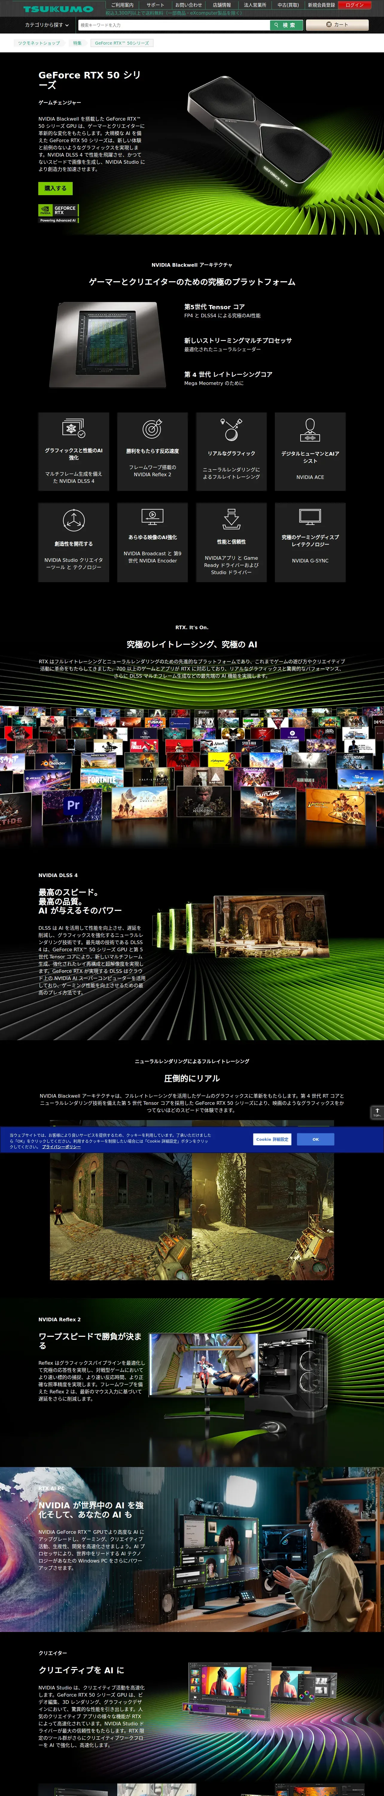The image size is (384, 1796).
Task: Click the 圧倒的にリアル heading
Action: point(192,1078)
